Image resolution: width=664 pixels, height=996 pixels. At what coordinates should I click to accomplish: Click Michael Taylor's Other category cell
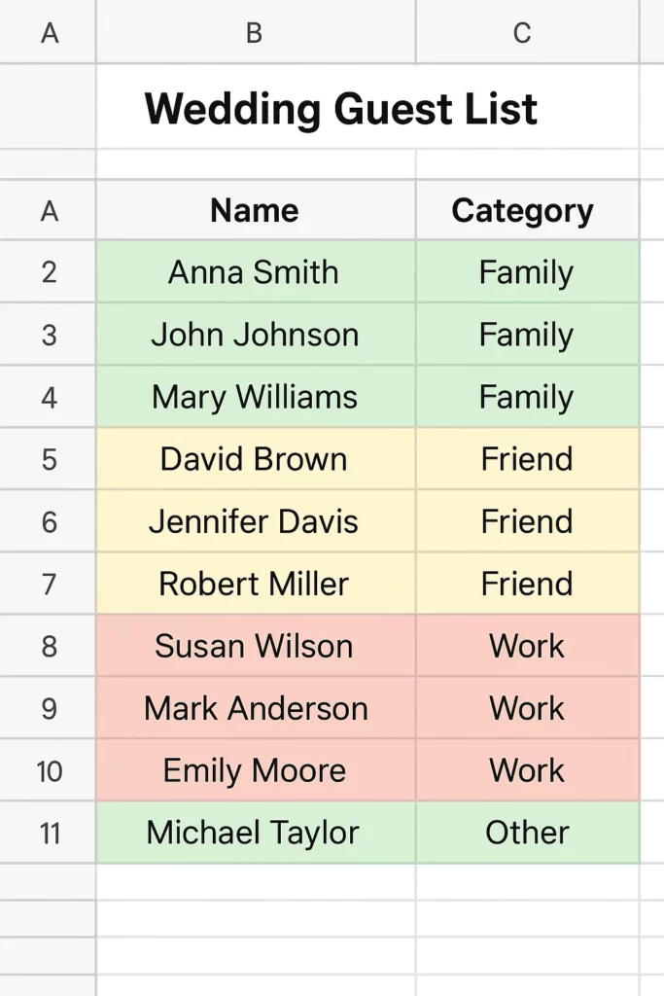pos(526,833)
